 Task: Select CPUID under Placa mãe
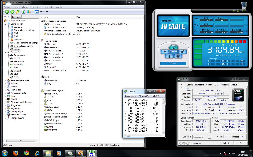(x=17, y=58)
